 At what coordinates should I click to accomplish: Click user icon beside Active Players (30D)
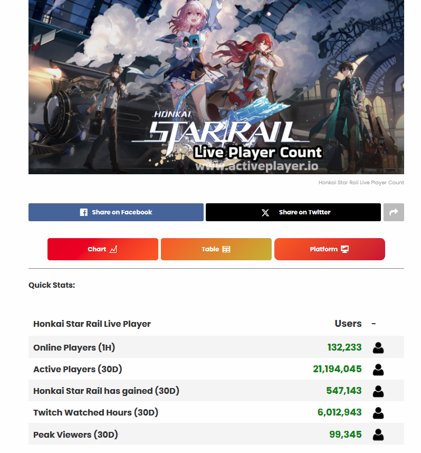(378, 370)
